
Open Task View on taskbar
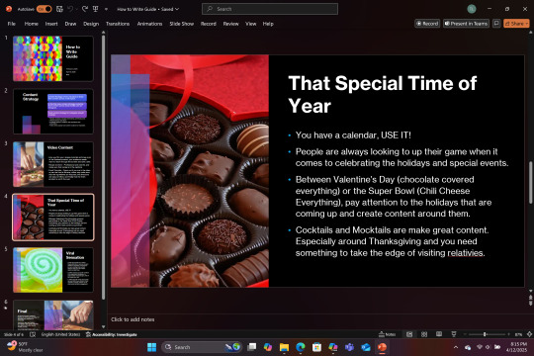tap(252, 347)
